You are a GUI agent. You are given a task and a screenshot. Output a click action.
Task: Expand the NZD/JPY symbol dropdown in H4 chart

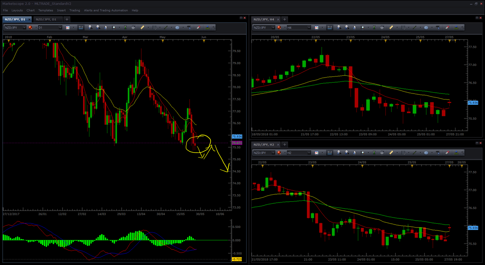[x=264, y=27]
